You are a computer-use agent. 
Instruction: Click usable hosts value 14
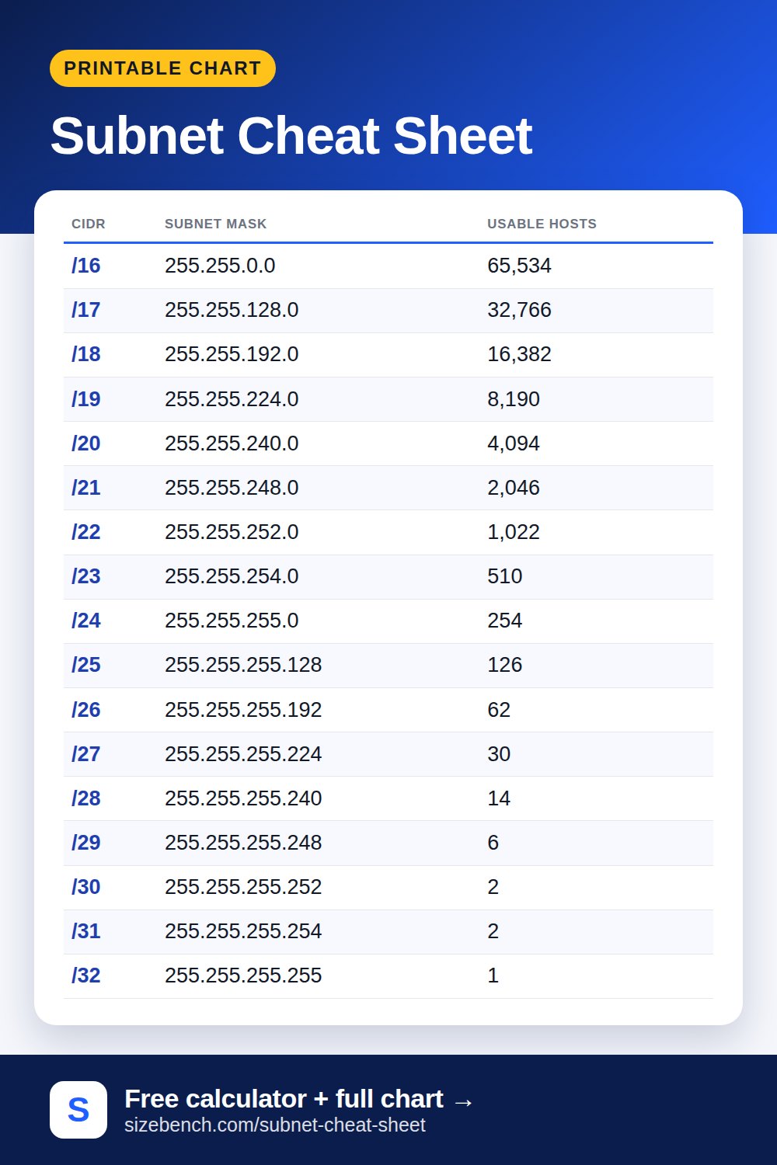499,798
